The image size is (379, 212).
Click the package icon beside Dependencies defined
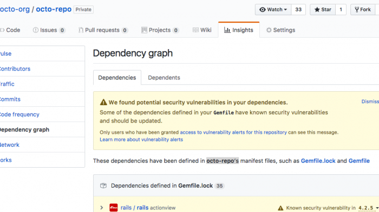103,186
